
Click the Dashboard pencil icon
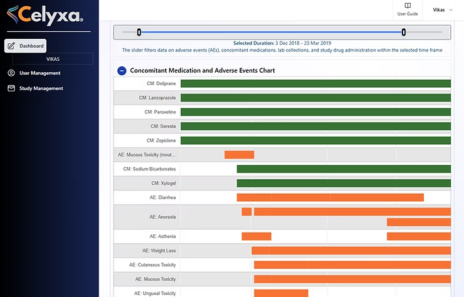(11, 46)
